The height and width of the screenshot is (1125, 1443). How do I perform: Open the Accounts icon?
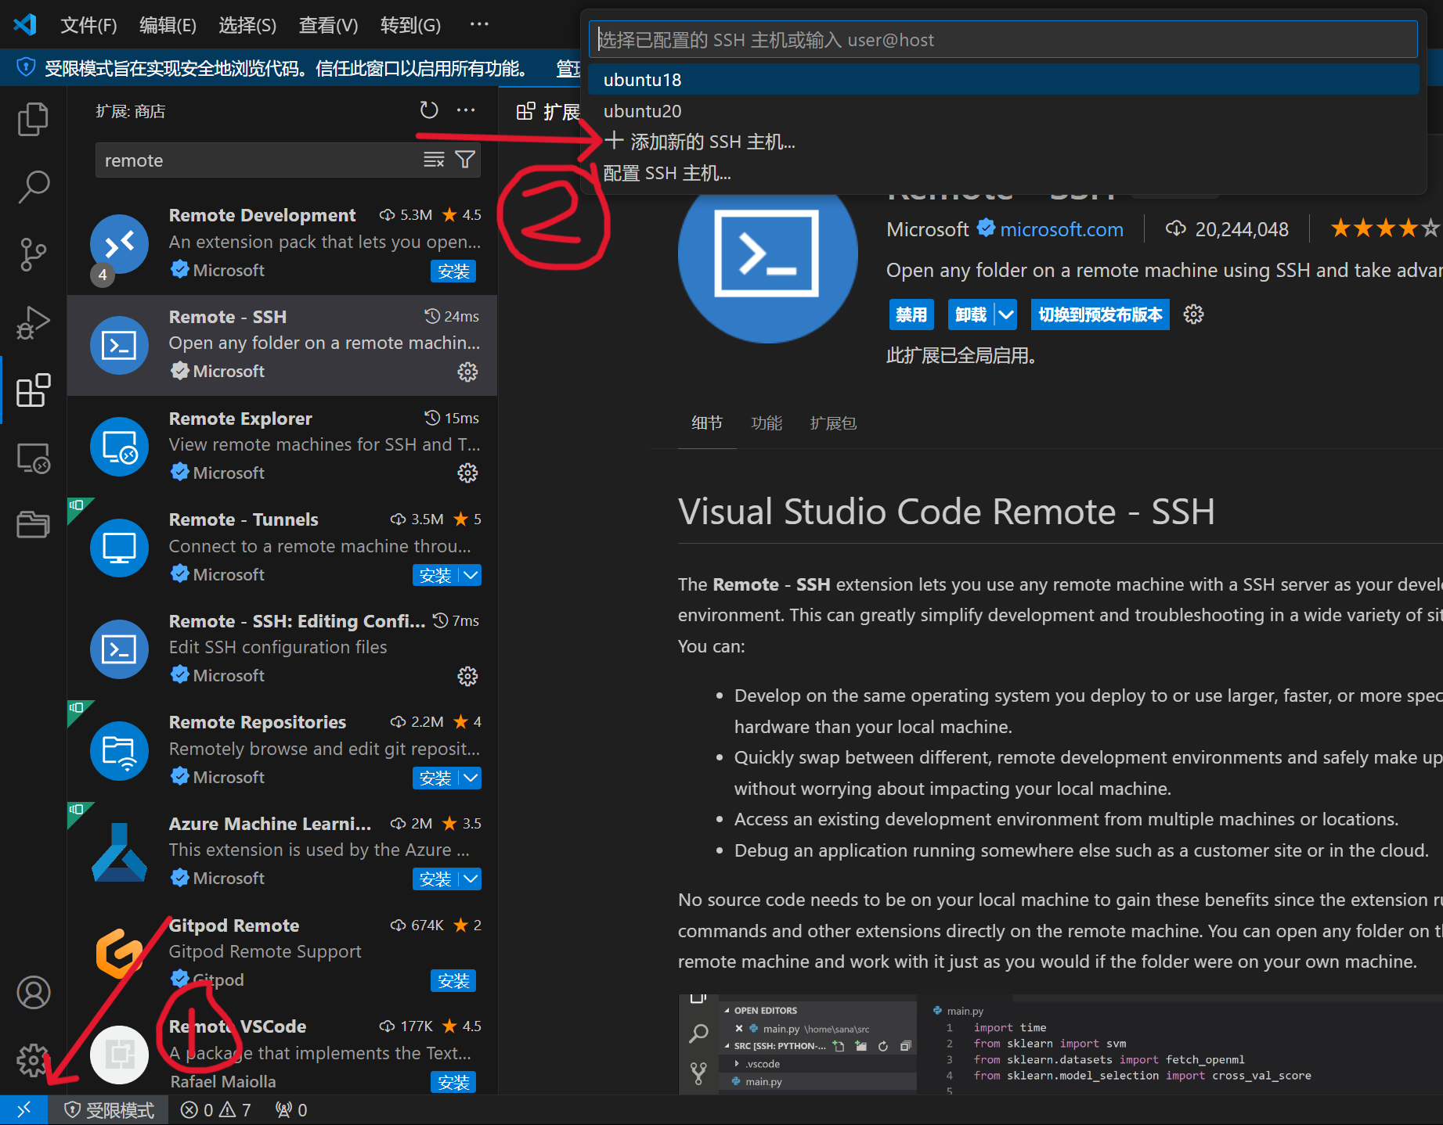(x=33, y=992)
